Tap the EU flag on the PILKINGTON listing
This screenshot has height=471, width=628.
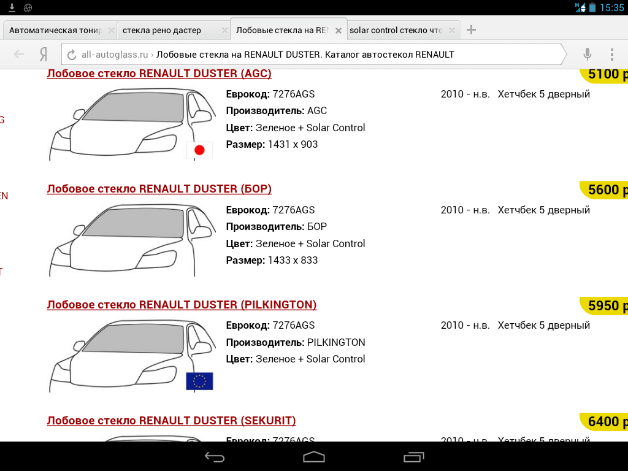(199, 381)
